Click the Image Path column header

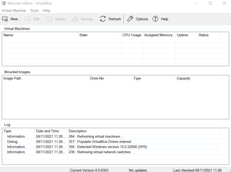[x=45, y=78]
